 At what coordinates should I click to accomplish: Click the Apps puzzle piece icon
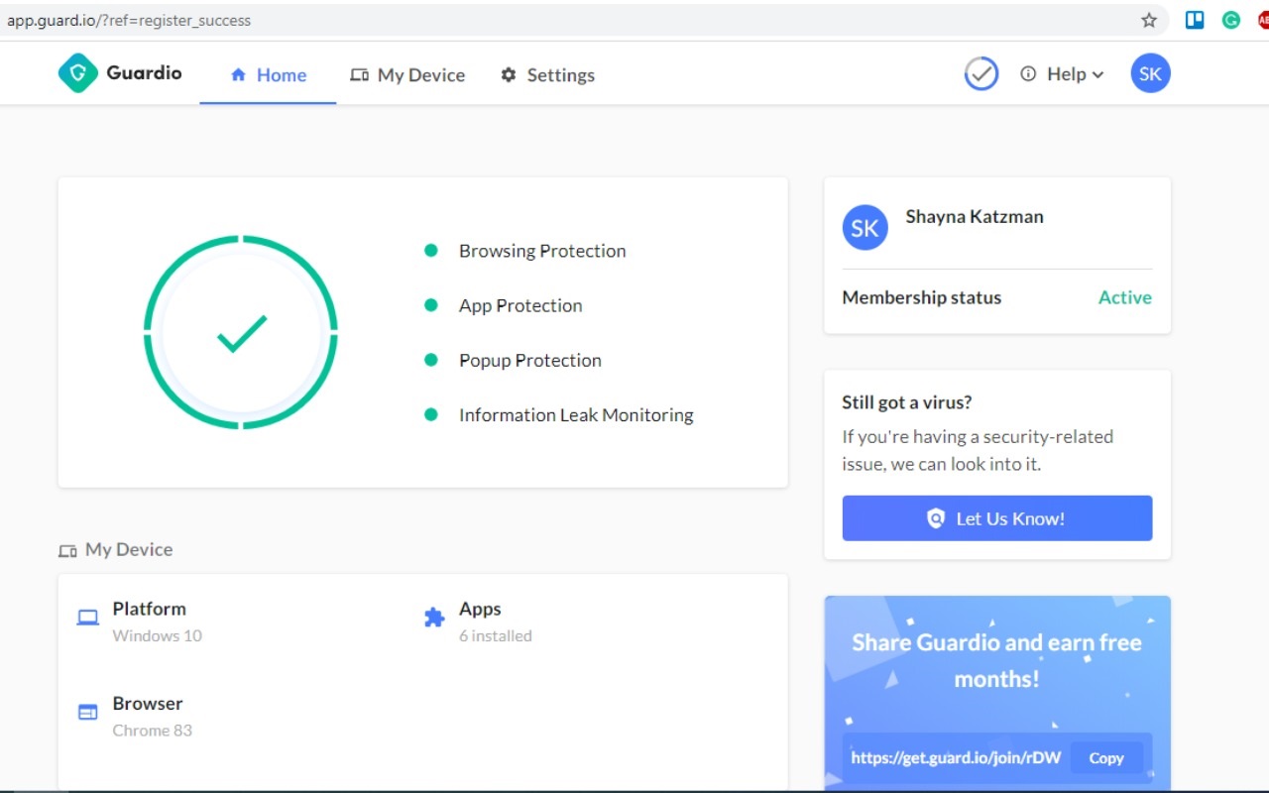434,618
